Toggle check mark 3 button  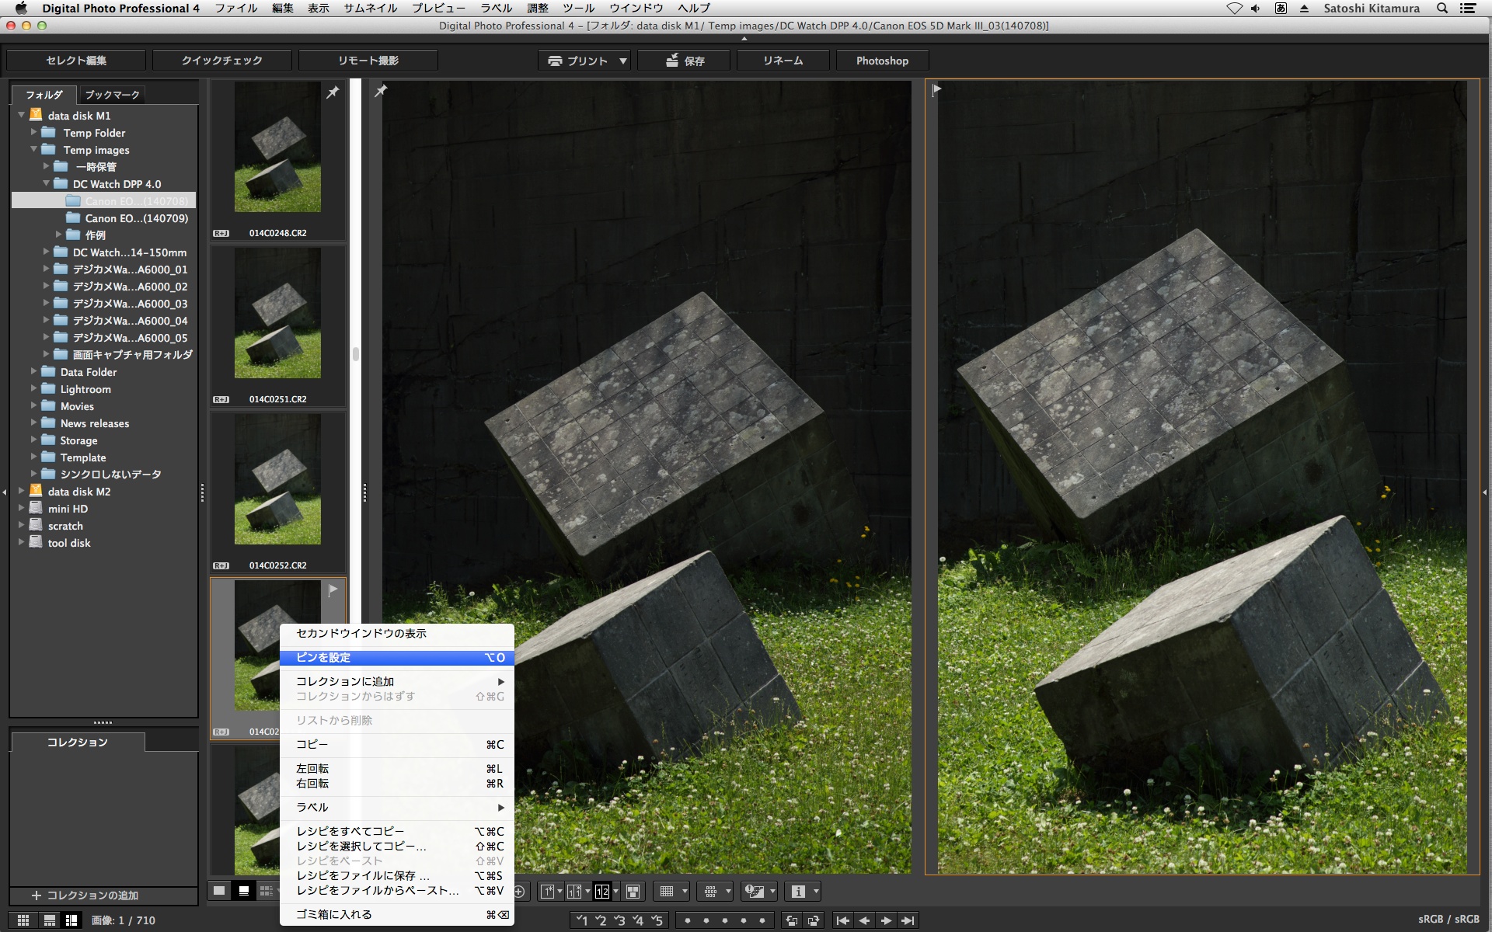[619, 920]
